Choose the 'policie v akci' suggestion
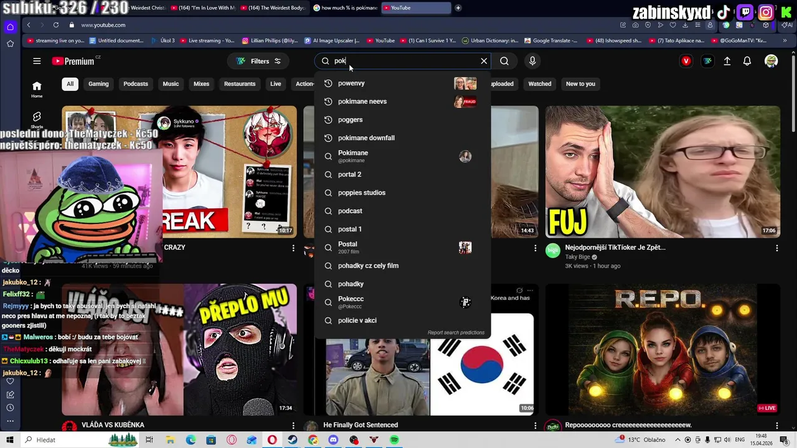This screenshot has height=448, width=797. point(402,320)
